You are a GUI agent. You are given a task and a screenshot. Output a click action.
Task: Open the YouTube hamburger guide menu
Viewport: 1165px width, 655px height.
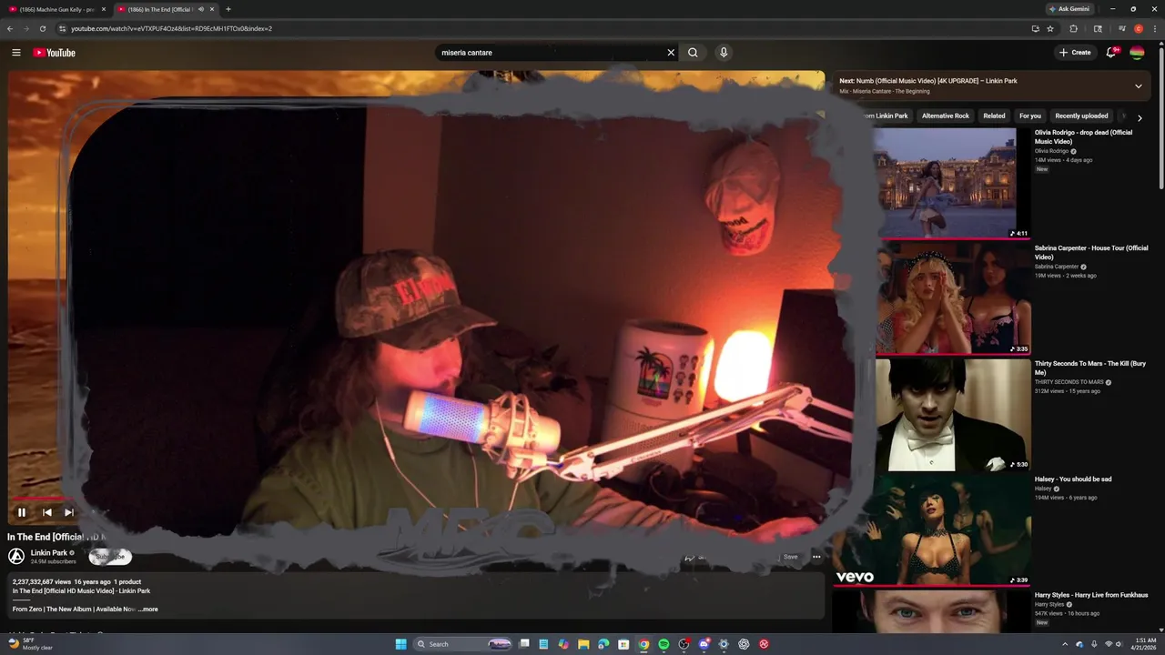tap(15, 53)
